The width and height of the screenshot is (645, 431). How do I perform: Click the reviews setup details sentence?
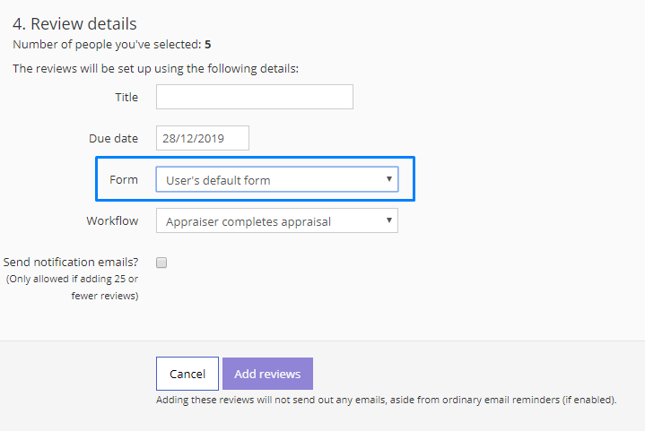(x=155, y=68)
